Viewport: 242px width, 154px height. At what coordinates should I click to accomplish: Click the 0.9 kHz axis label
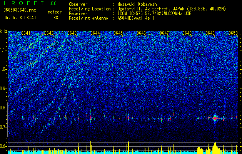pos(3,89)
